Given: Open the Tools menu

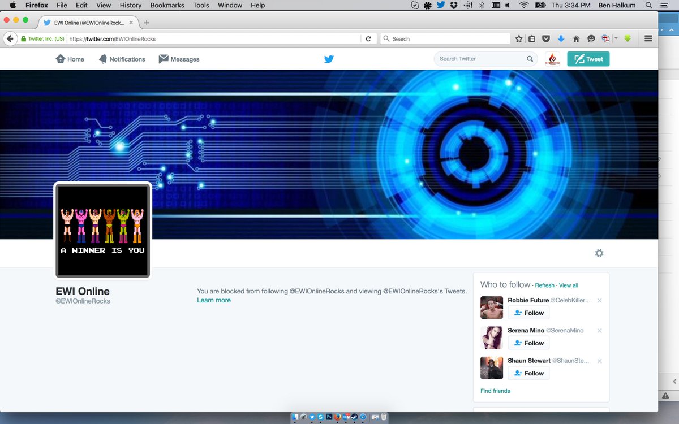Looking at the screenshot, I should pos(201,5).
